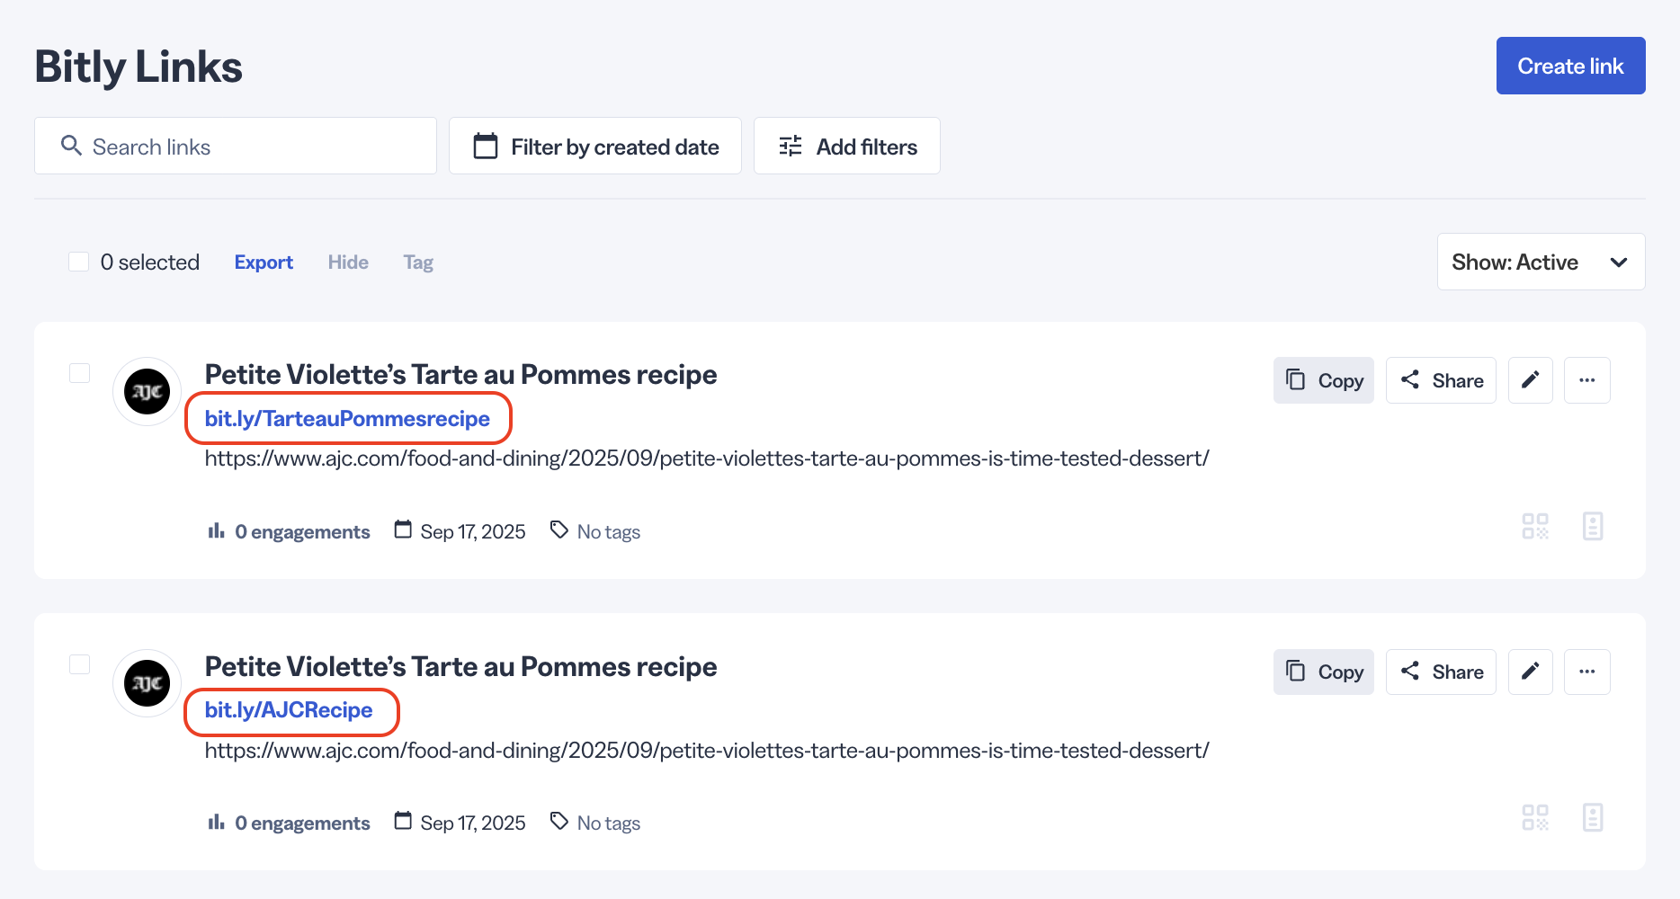Click inside the Search links field
1680x899 pixels.
point(180,146)
